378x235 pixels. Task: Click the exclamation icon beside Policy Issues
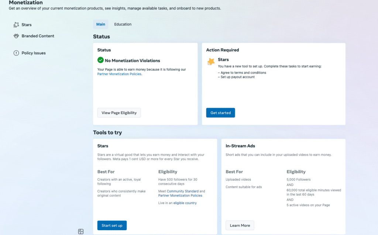click(16, 53)
